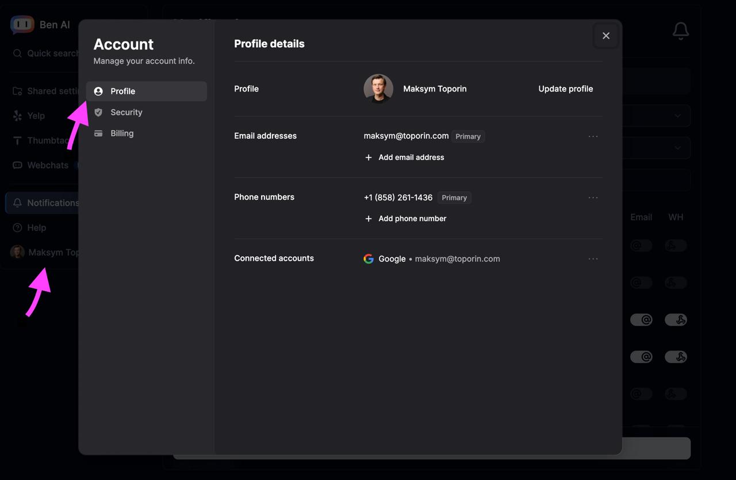Click the Webchats chat icon
The width and height of the screenshot is (736, 480).
[17, 165]
